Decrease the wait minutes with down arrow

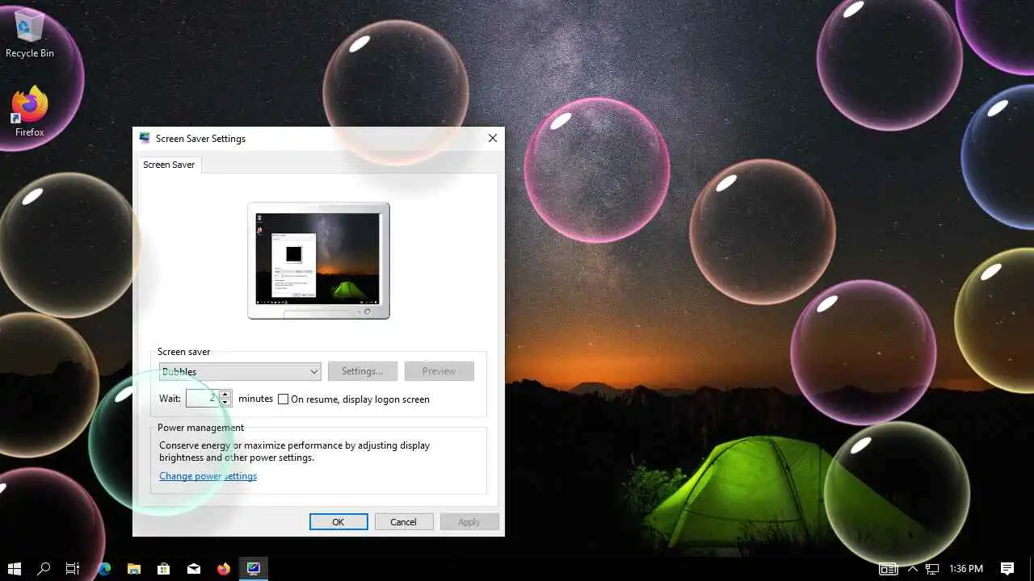pyautogui.click(x=225, y=402)
